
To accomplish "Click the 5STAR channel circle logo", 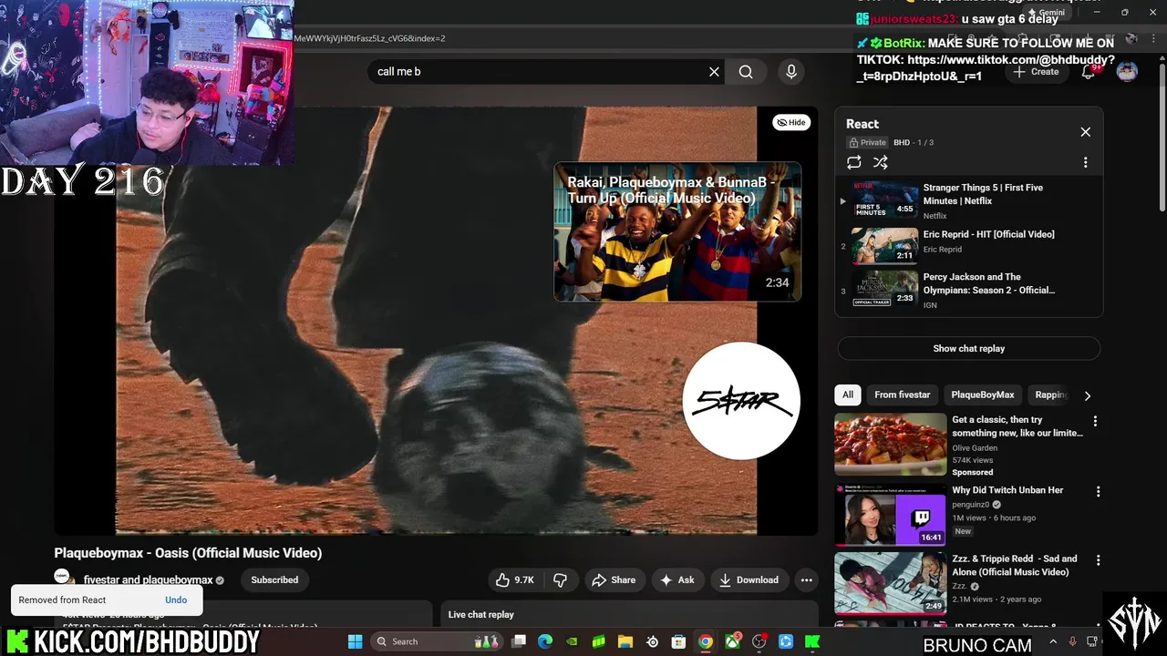I will (x=741, y=401).
